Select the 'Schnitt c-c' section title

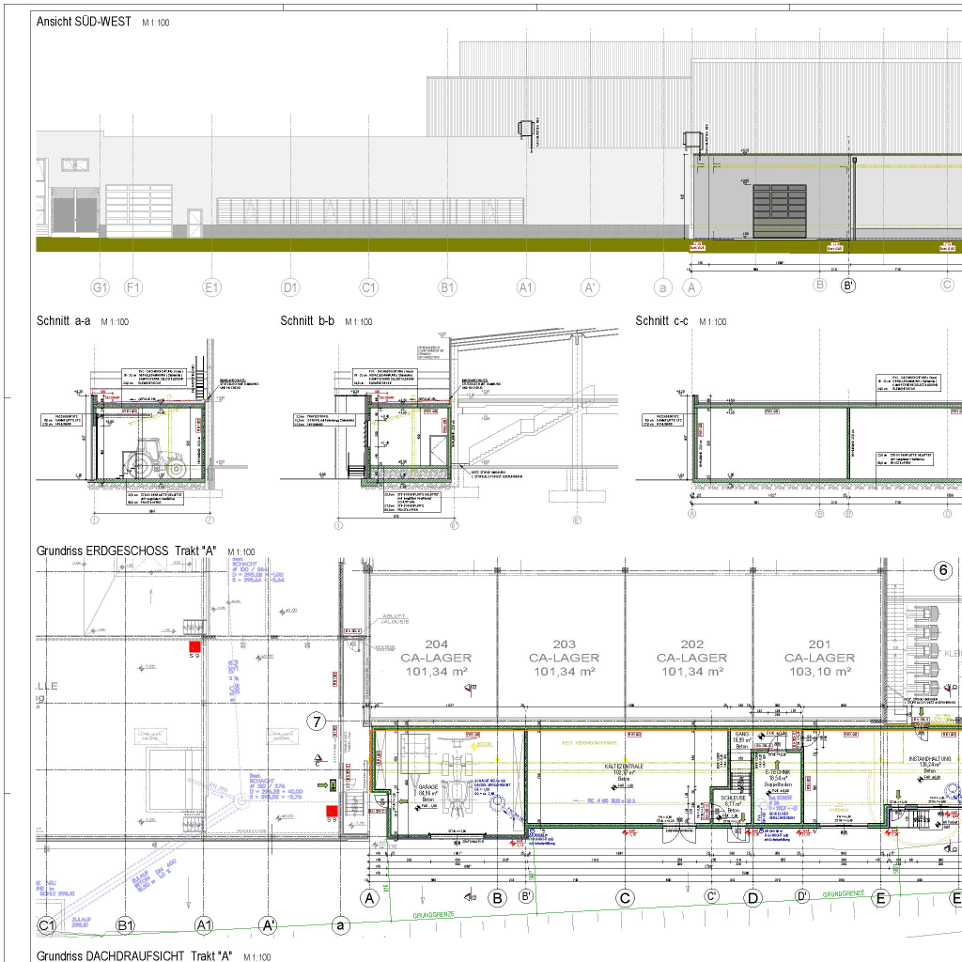pos(661,321)
